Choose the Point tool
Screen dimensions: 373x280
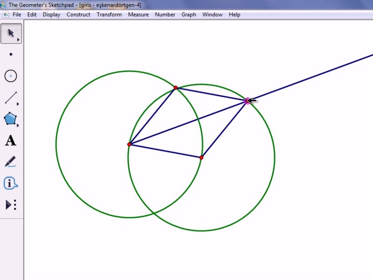(x=11, y=55)
